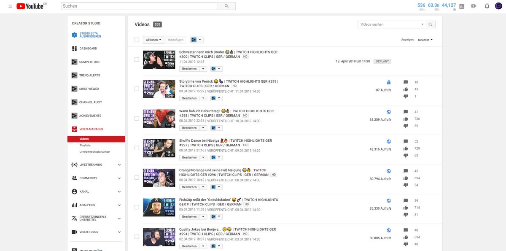Change sort order via Neueste dropdown
Viewport: 506px width, 251px height.
[425, 40]
